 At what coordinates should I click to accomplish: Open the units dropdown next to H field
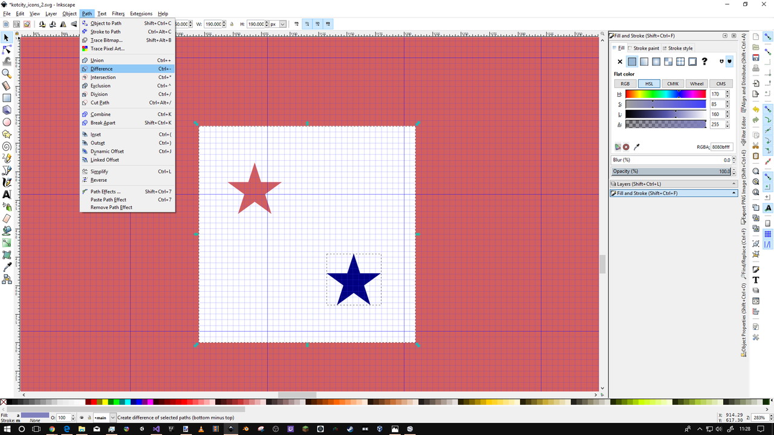[282, 24]
